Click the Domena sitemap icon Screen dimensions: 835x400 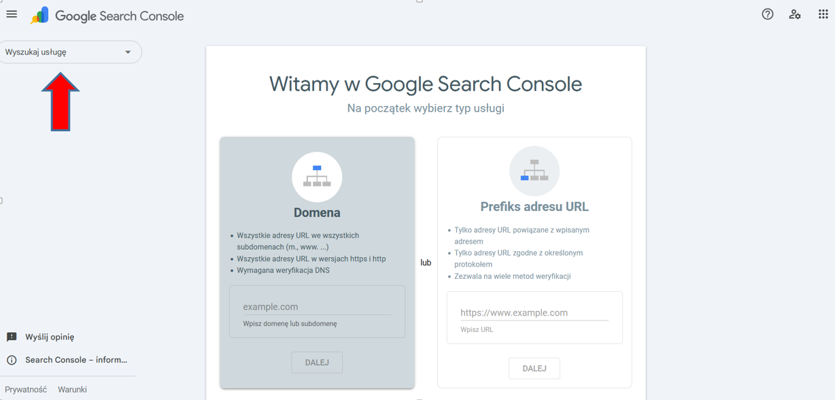317,177
